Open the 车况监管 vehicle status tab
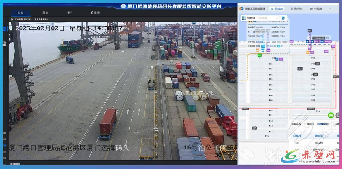 316,9
